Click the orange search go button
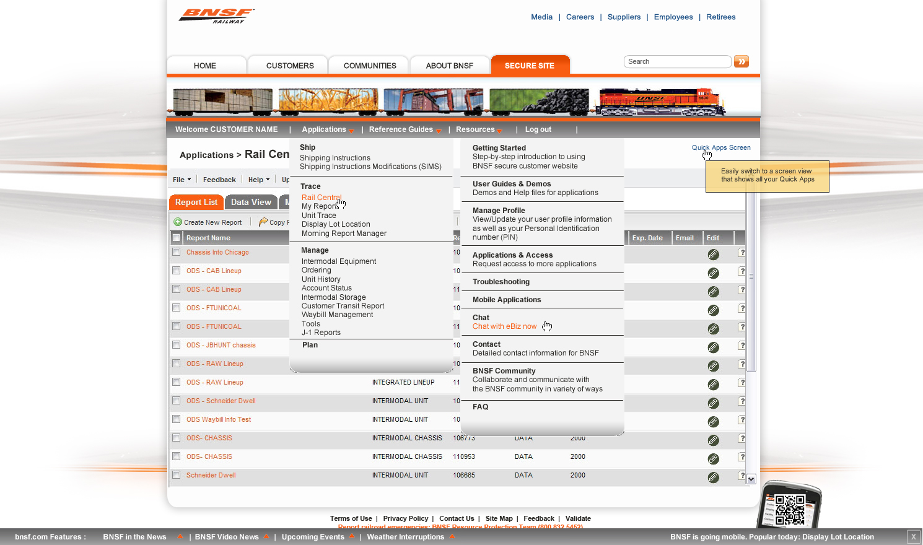This screenshot has height=545, width=923. (741, 61)
